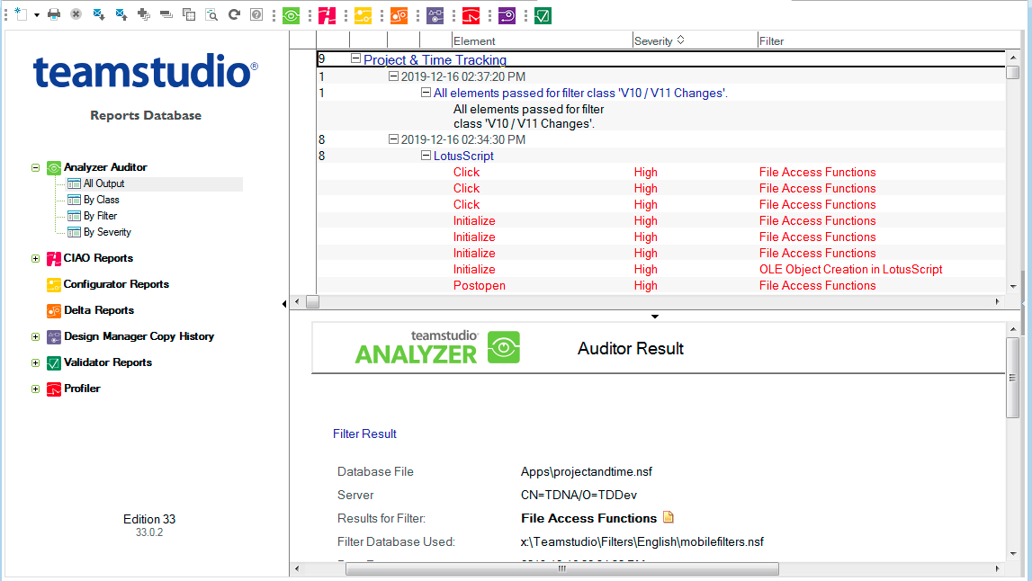Open Delta Reports in the navigator

click(x=99, y=310)
